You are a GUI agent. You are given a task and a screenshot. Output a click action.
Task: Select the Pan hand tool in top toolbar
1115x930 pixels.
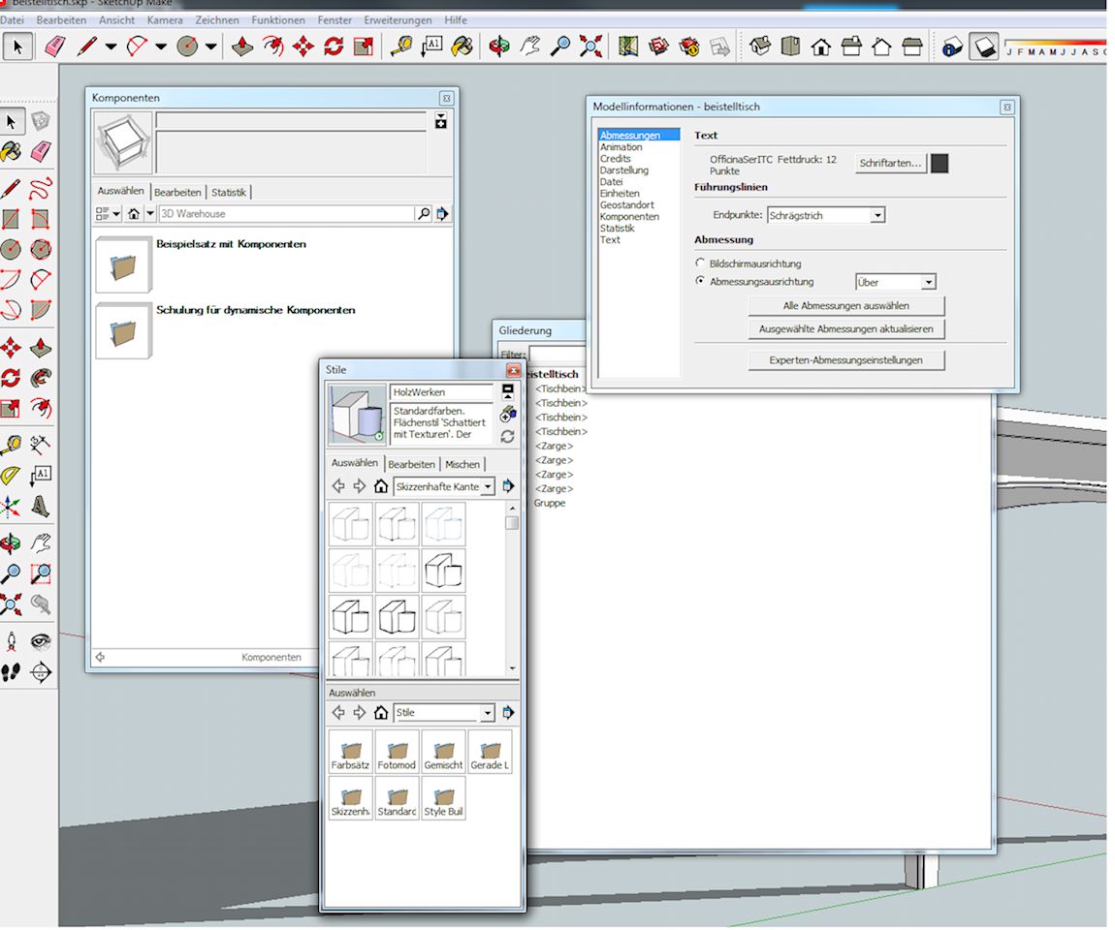[x=529, y=46]
